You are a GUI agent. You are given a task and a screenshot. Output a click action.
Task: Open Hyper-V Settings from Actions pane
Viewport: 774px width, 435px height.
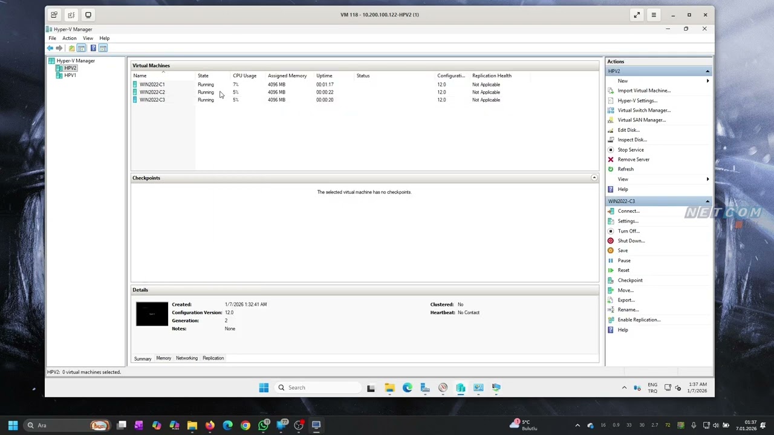[637, 100]
